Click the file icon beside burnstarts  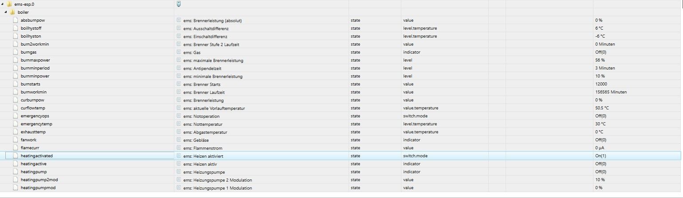pyautogui.click(x=16, y=84)
